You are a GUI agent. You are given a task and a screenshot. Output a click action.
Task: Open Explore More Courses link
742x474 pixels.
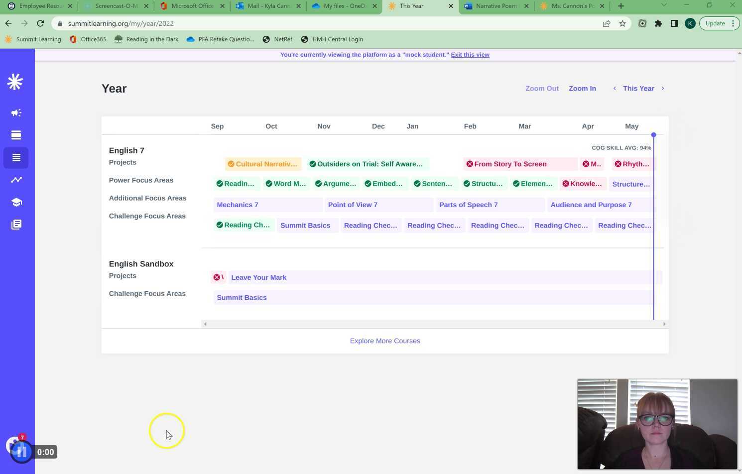tap(385, 341)
